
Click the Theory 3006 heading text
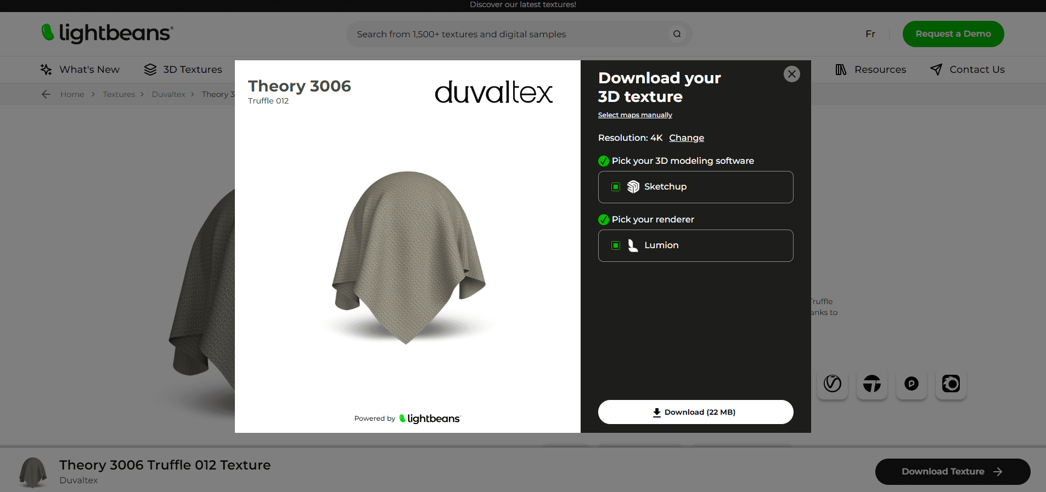pos(299,86)
